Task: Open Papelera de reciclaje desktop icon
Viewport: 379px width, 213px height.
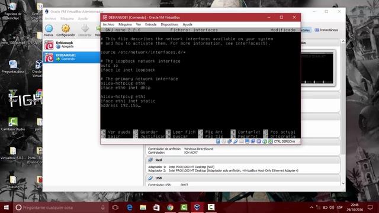Action: pyautogui.click(x=13, y=11)
